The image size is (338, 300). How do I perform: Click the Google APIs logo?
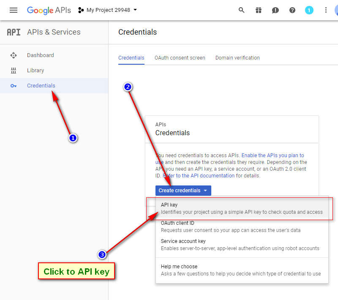[49, 10]
